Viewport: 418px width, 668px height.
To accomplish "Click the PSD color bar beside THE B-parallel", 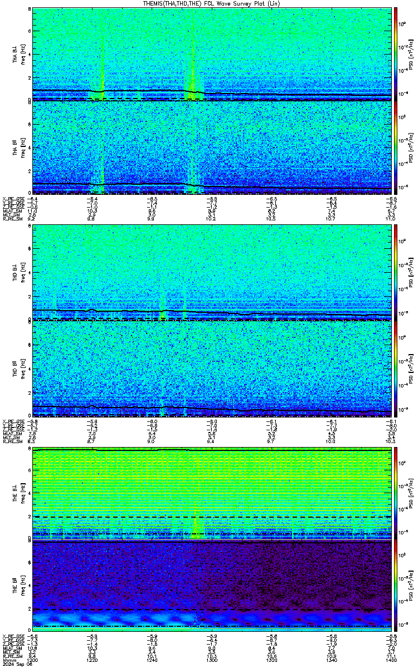I will coord(396,587).
